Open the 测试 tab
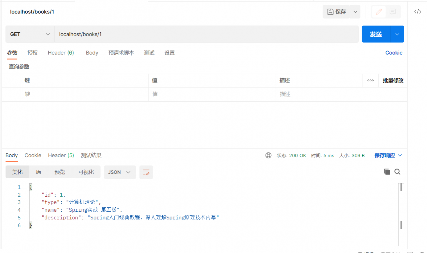 (x=149, y=53)
